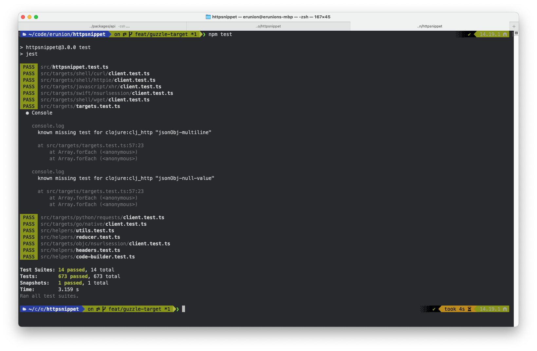The image size is (537, 351).
Task: Click the 'npm test' command text
Action: click(220, 34)
